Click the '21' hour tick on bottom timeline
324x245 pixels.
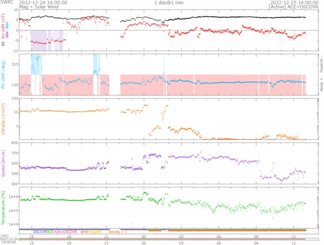coord(106,236)
